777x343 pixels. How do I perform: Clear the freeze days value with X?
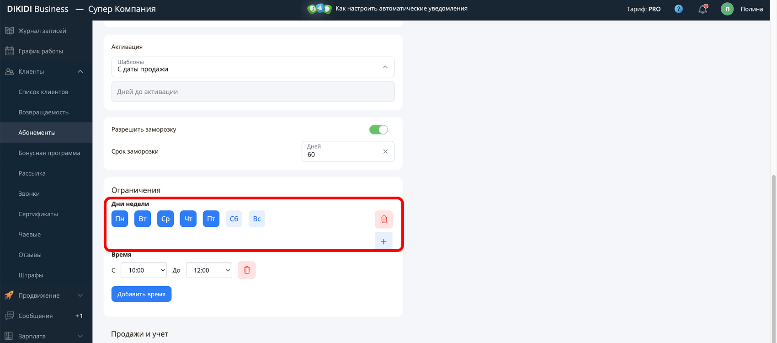pyautogui.click(x=385, y=151)
